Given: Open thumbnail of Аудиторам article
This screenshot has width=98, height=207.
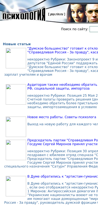Looking at the screenshot, I should pyautogui.click(x=16, y=95).
